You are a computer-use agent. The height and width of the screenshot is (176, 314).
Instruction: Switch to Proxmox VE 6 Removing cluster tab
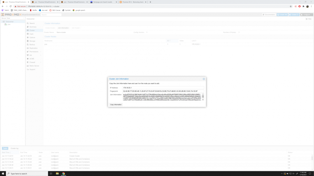(x=133, y=2)
